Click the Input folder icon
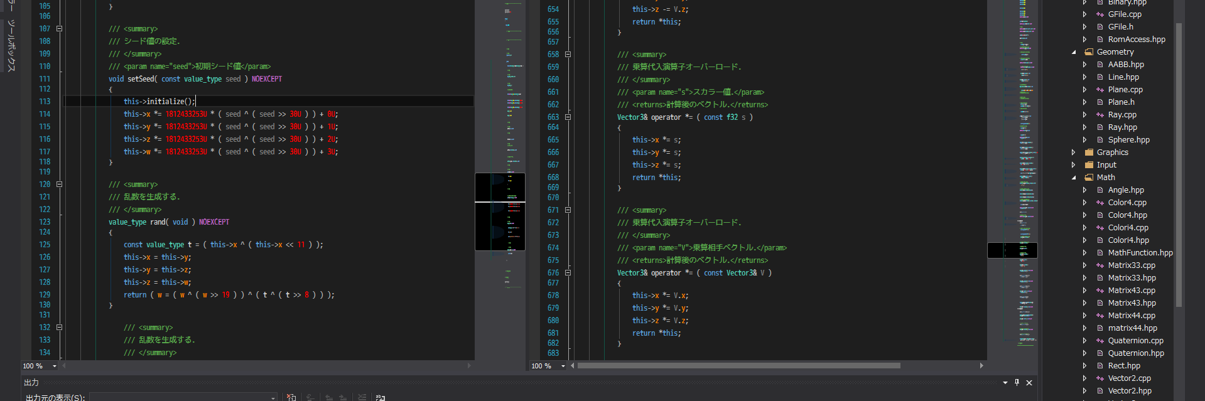Viewport: 1205px width, 401px height. coord(1089,165)
